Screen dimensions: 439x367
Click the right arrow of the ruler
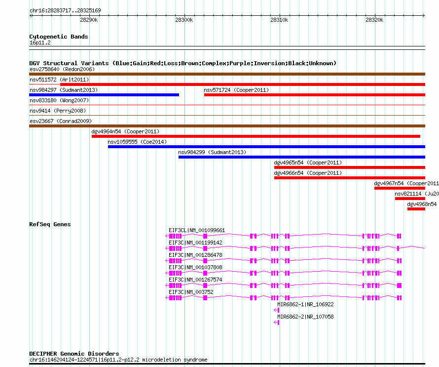[x=424, y=16]
